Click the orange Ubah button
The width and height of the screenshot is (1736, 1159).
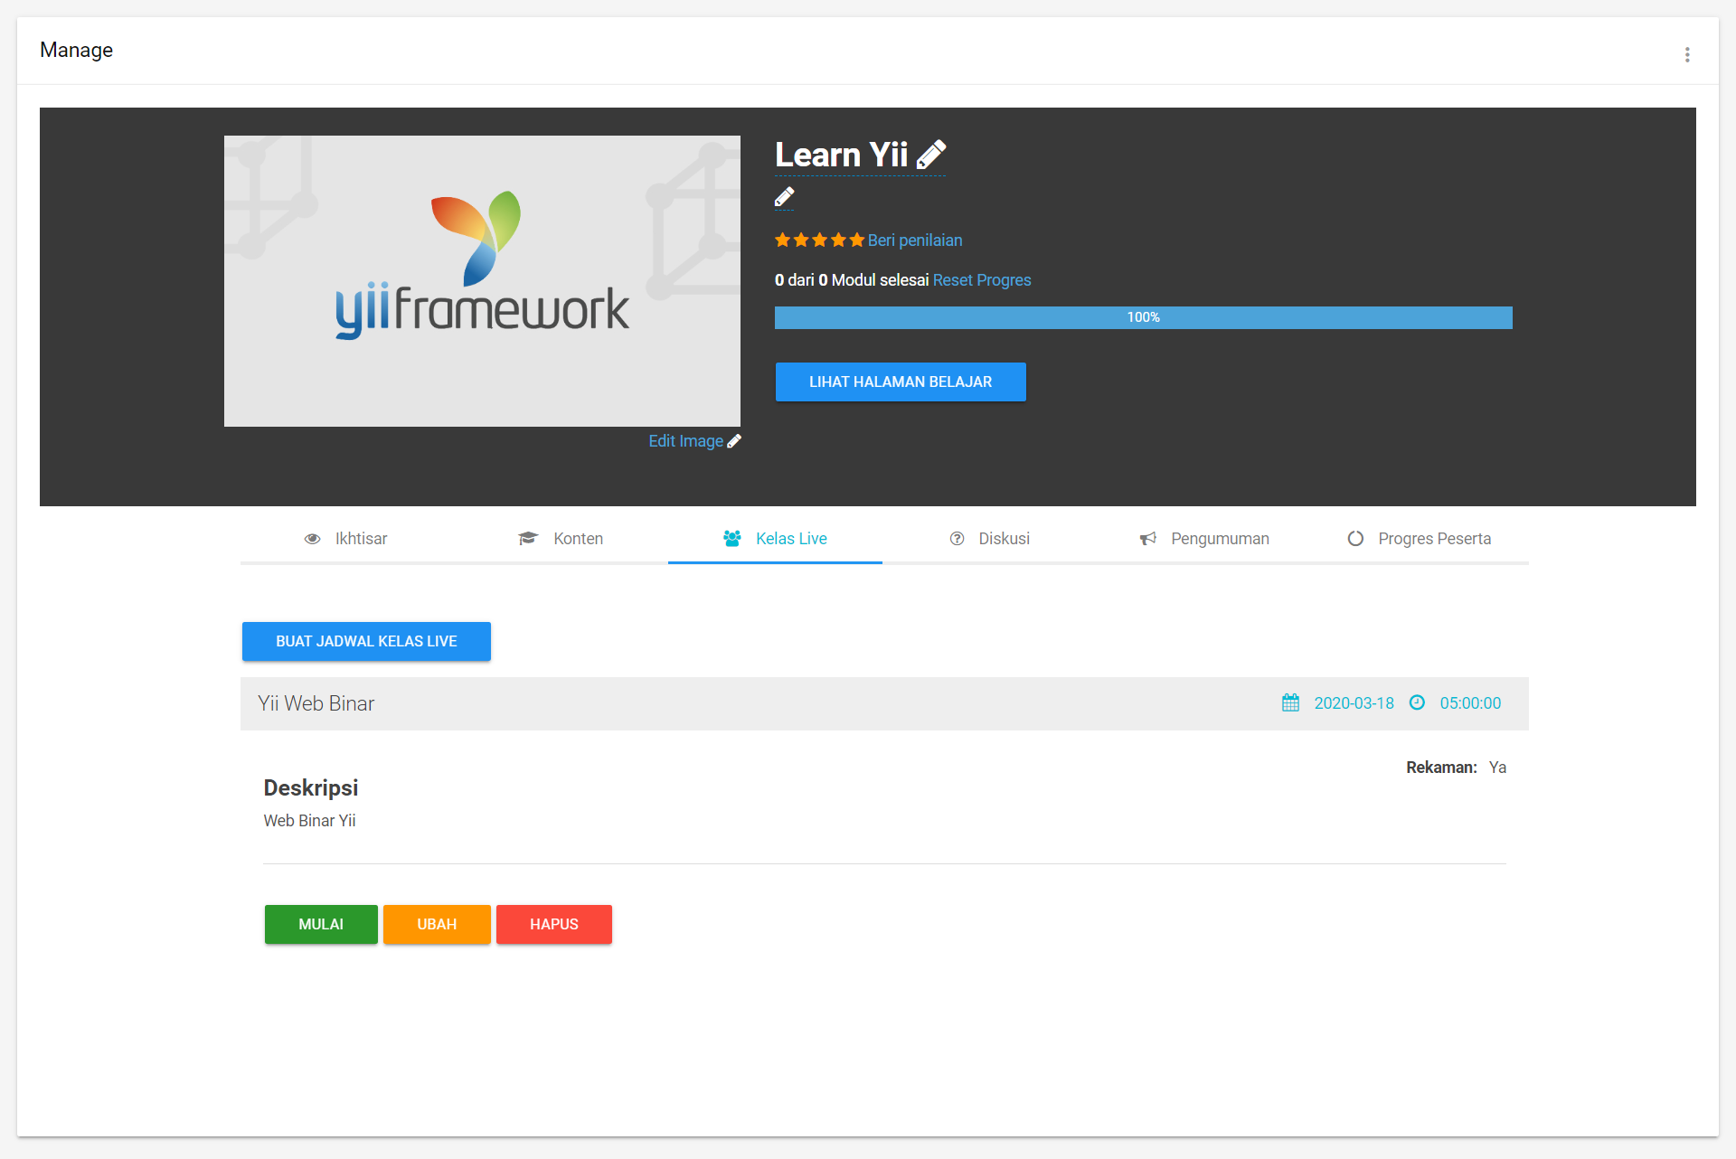tap(437, 924)
